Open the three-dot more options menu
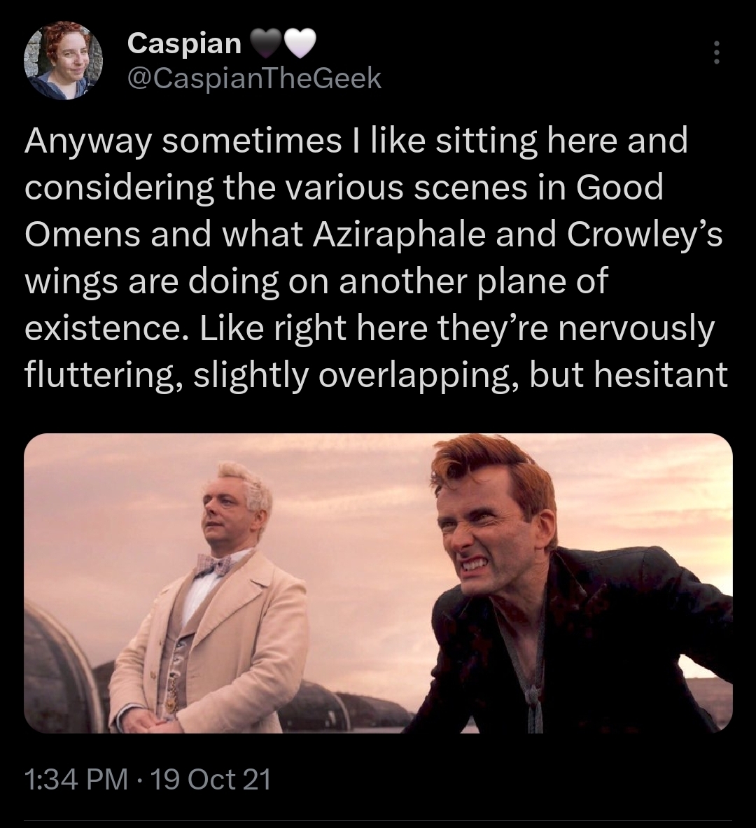 715,54
